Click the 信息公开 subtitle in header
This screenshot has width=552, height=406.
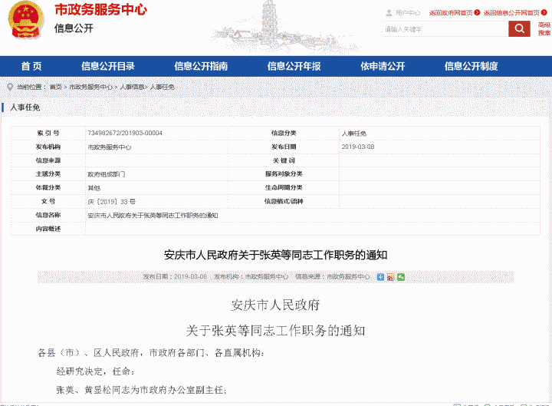tap(74, 28)
